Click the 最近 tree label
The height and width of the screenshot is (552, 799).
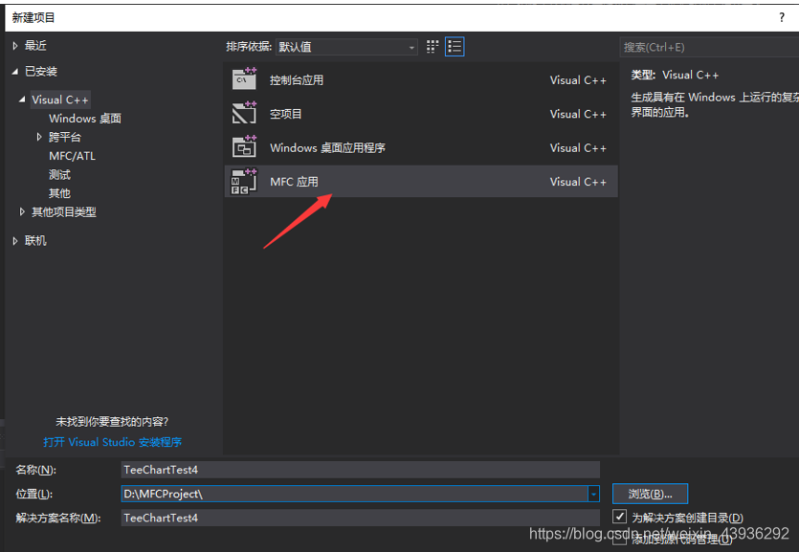tap(35, 46)
